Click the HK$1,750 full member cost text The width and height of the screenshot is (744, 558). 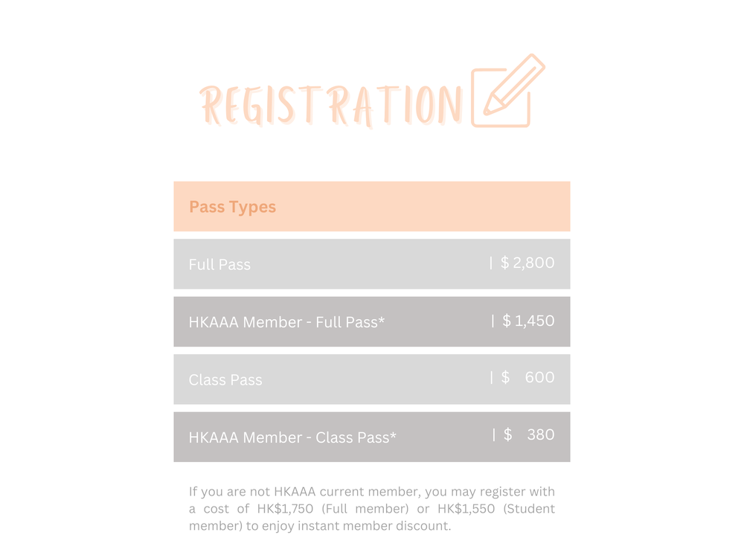[x=285, y=509]
